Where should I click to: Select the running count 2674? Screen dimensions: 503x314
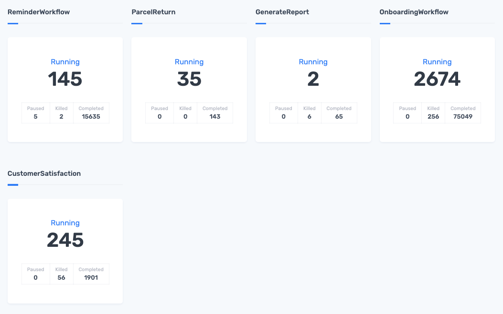[437, 79]
